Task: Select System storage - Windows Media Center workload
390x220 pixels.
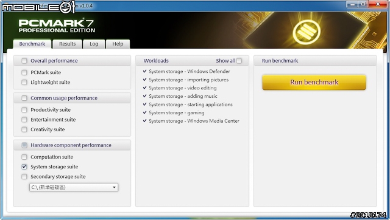Action: [194, 121]
